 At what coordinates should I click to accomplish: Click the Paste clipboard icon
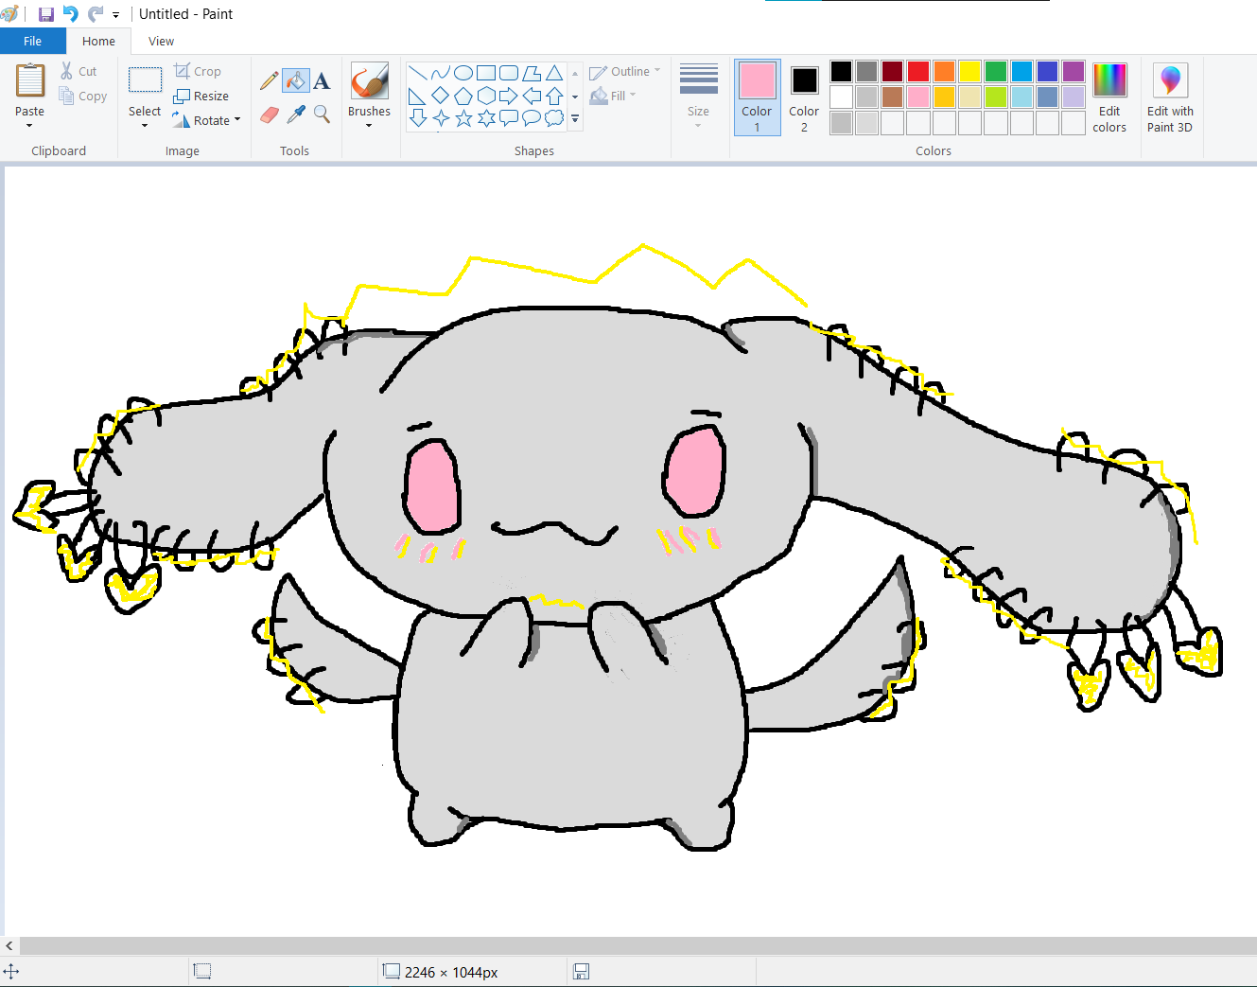pyautogui.click(x=29, y=80)
